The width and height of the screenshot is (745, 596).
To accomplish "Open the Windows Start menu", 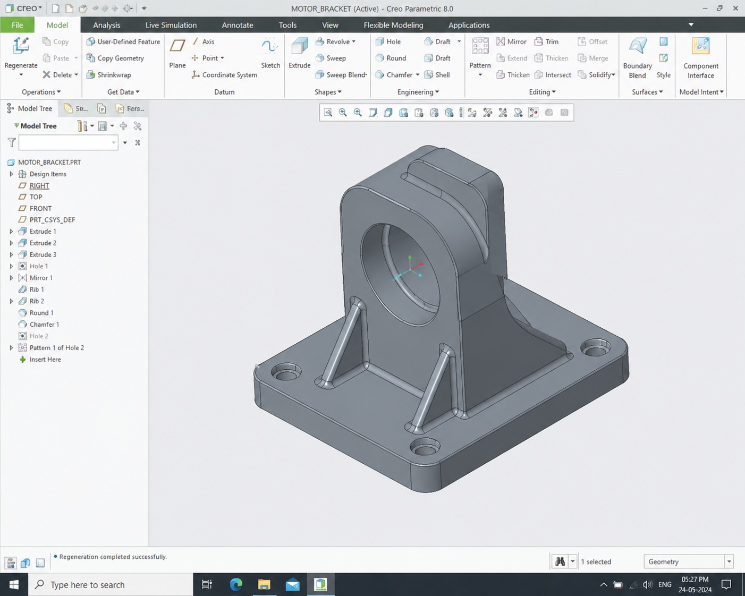I will (14, 584).
